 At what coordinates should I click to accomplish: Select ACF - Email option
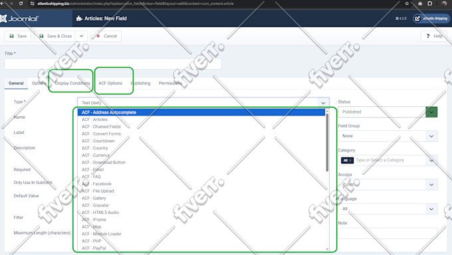201,169
